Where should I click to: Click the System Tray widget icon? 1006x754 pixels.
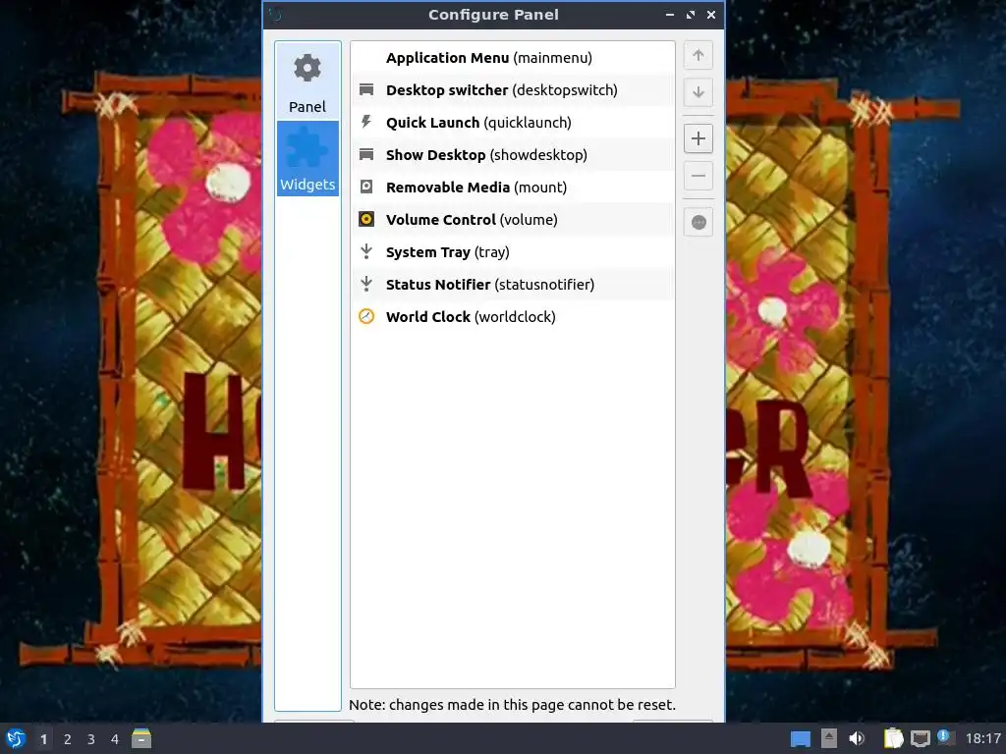(366, 251)
